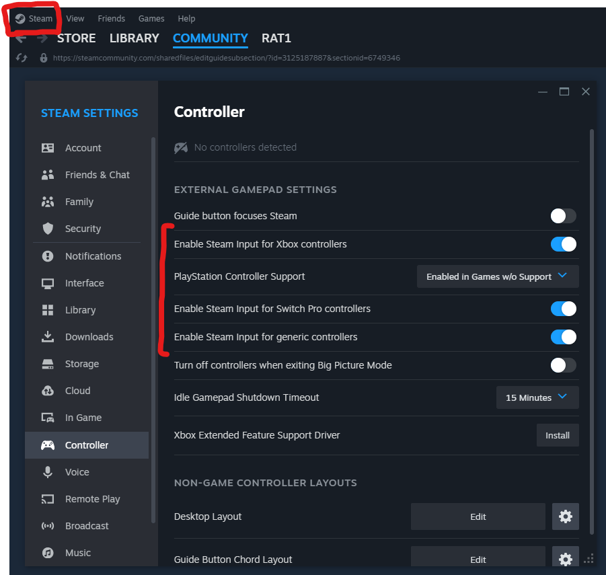Image resolution: width=606 pixels, height=575 pixels.
Task: Open the In Game settings label
Action: [83, 418]
